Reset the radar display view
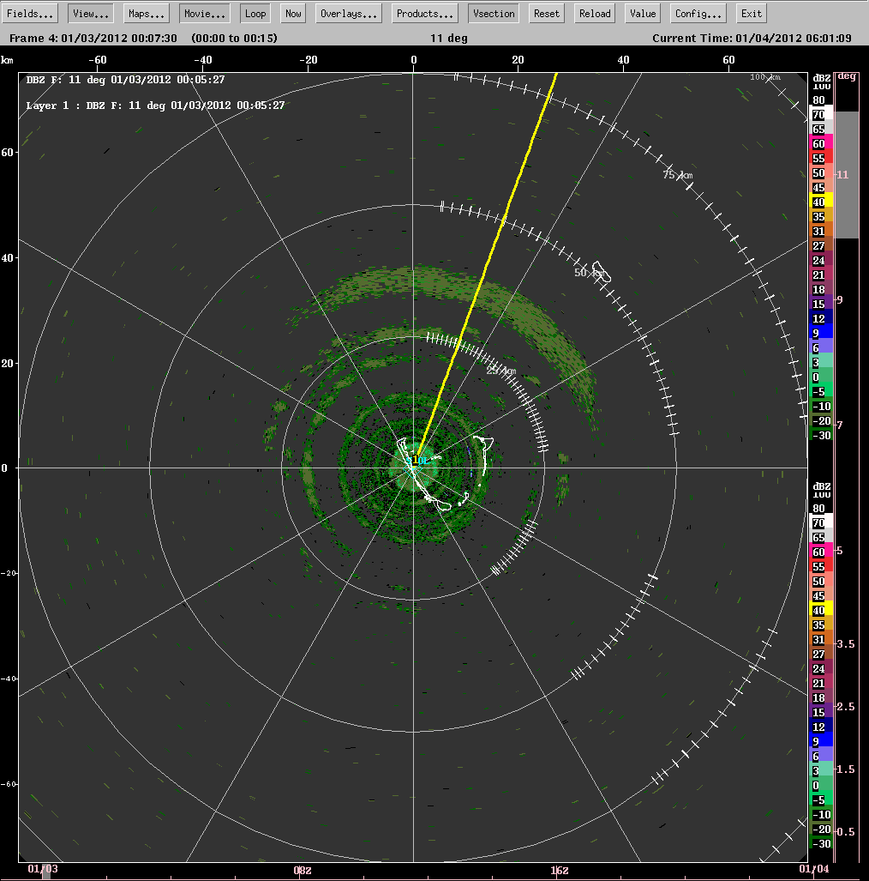 546,13
